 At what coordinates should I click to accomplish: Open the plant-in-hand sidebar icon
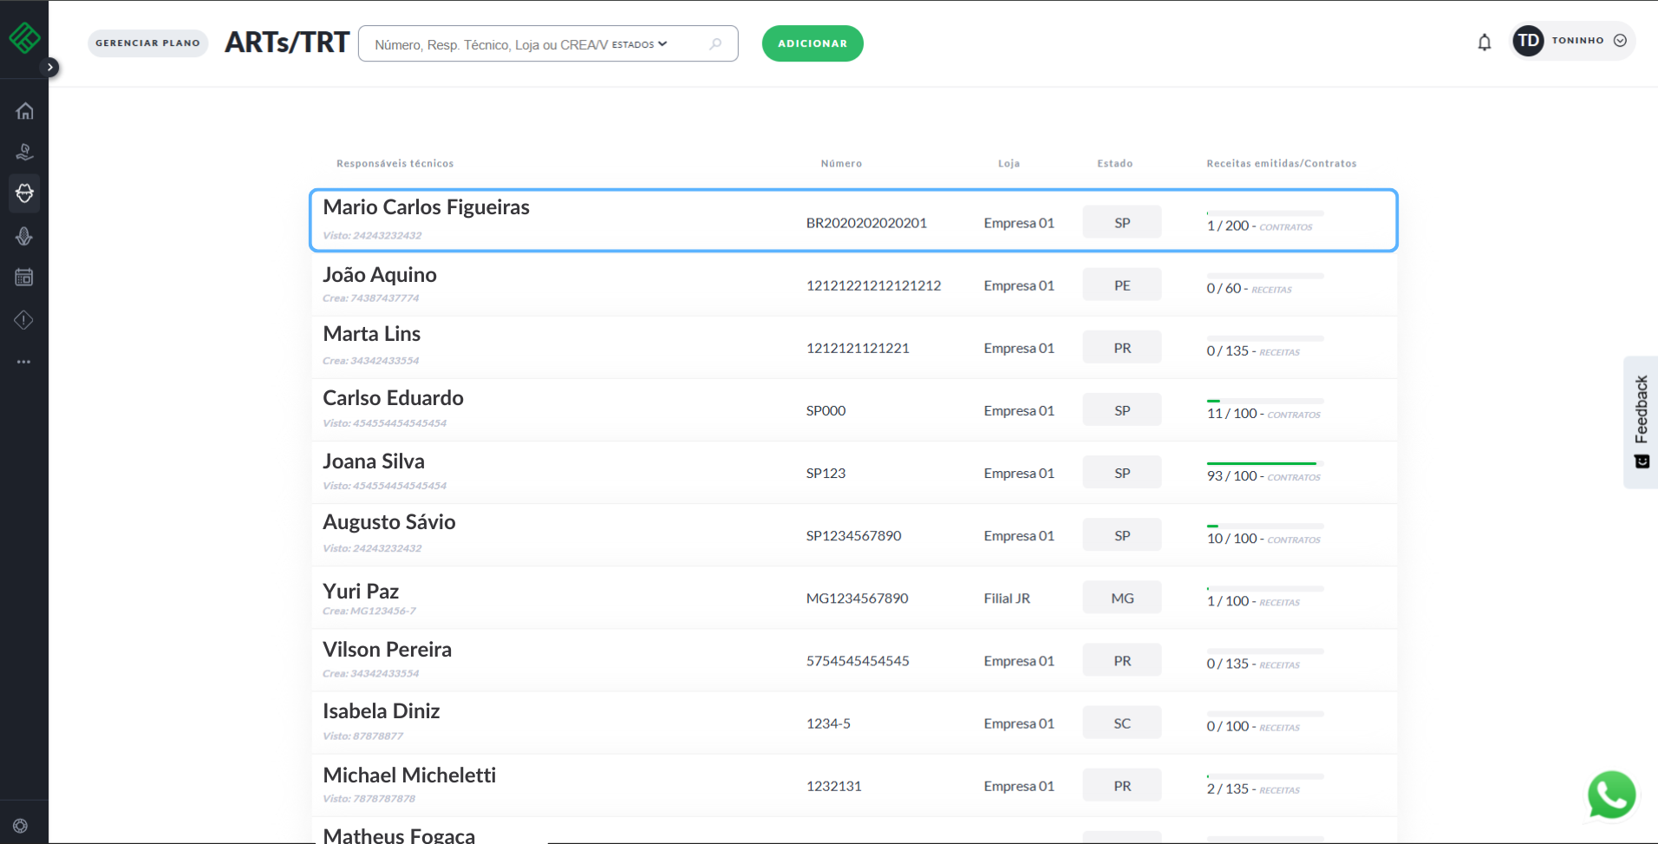[24, 153]
